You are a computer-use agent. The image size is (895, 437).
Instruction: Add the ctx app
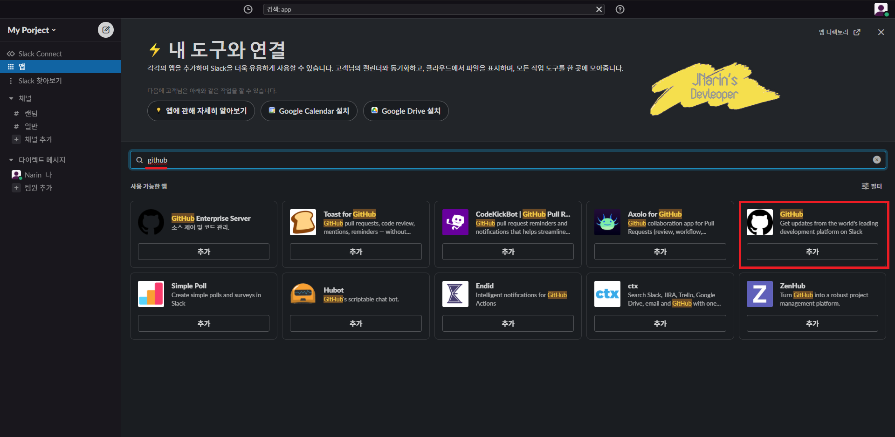660,323
